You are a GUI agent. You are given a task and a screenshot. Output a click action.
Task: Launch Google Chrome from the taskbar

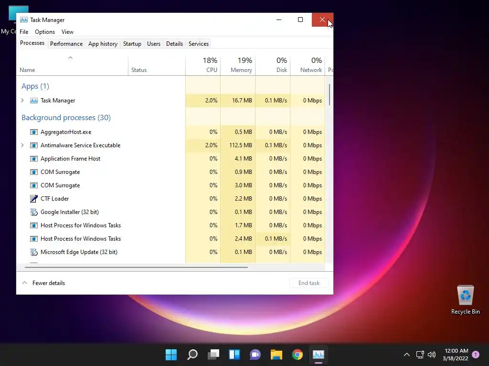tap(298, 355)
